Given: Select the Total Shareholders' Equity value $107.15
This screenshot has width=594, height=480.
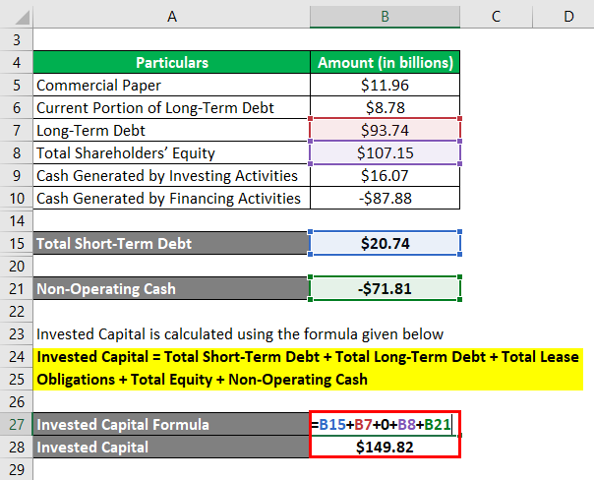Looking at the screenshot, I should pyautogui.click(x=385, y=152).
